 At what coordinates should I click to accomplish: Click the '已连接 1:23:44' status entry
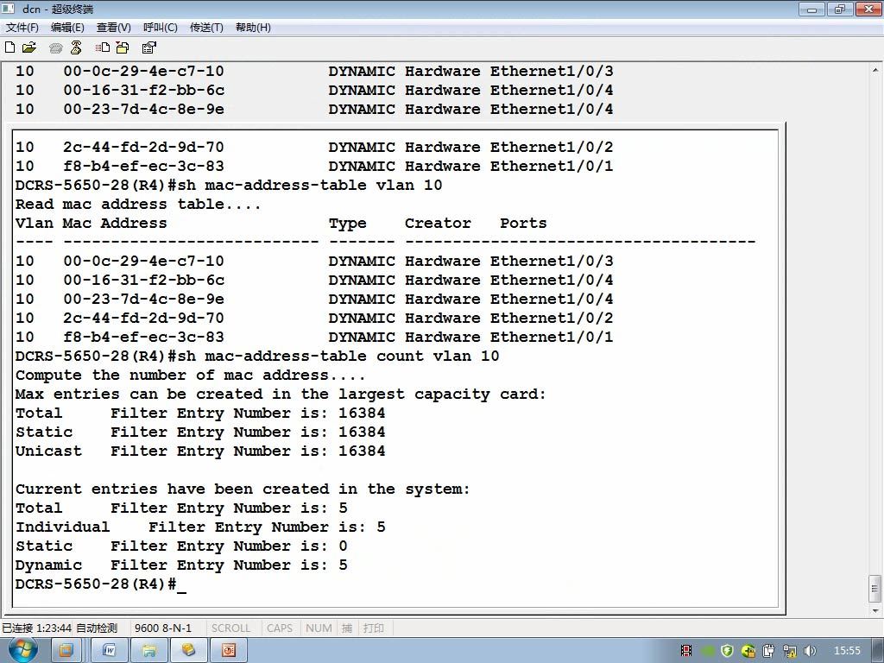click(36, 628)
